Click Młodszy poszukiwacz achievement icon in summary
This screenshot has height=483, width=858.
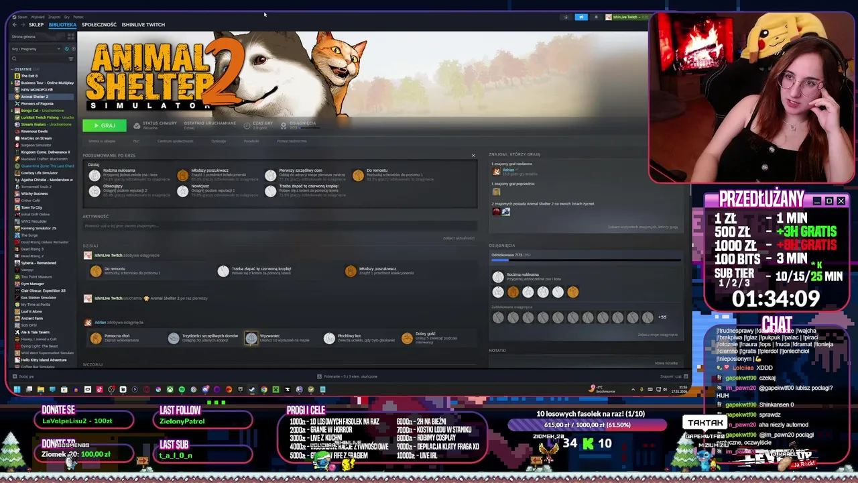[182, 176]
